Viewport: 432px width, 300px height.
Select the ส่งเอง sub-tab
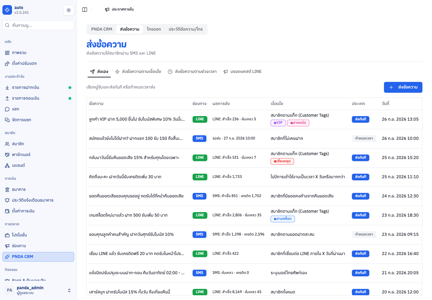tap(99, 72)
